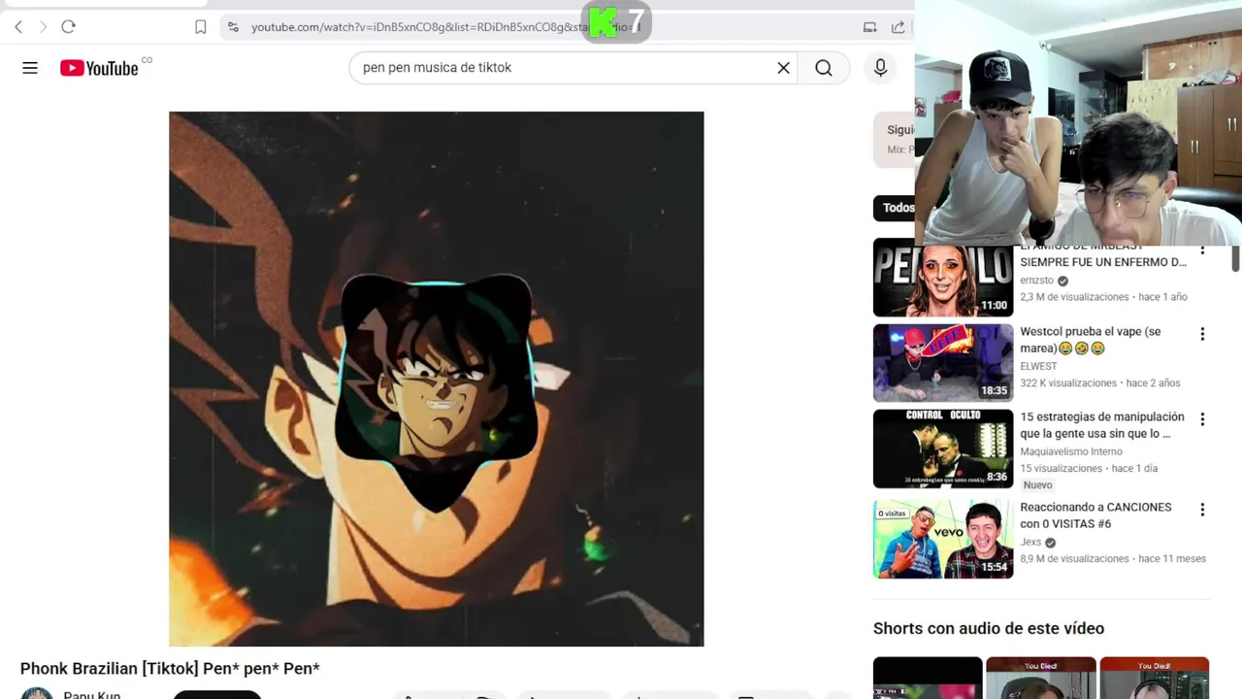Open the middle 'You Died!' Short thumbnail

tap(1041, 679)
